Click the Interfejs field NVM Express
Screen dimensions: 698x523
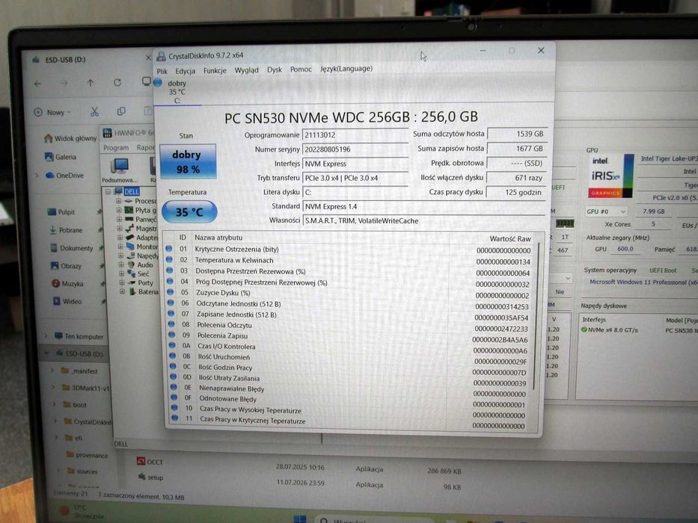355,164
